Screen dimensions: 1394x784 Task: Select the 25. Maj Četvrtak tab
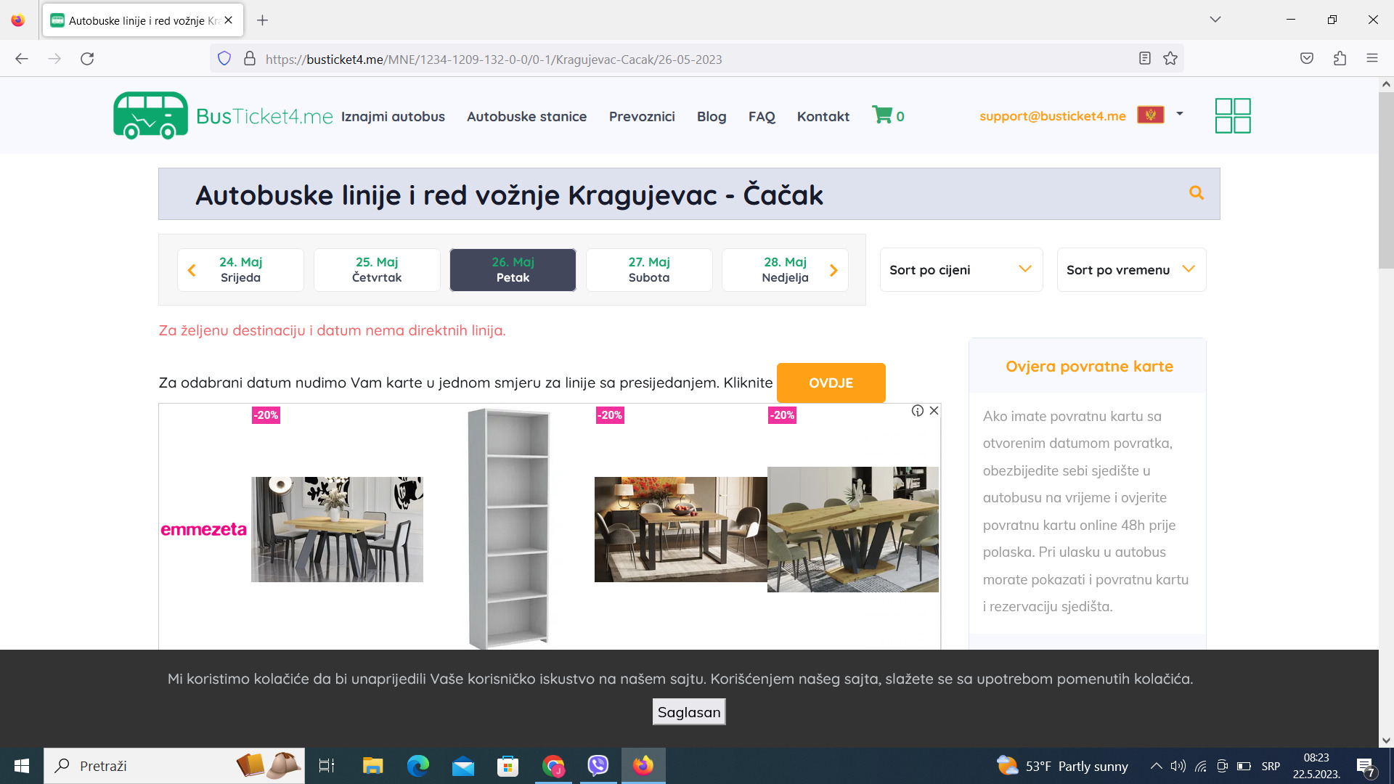(376, 270)
